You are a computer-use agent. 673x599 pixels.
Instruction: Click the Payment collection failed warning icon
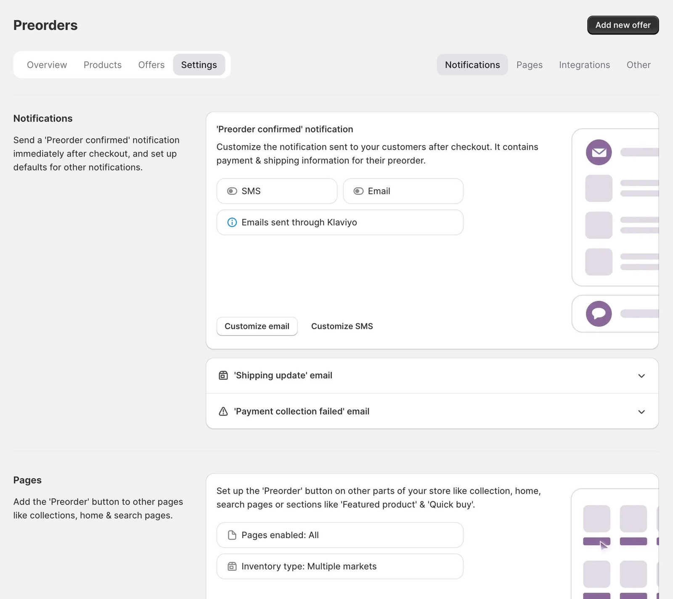pos(223,411)
